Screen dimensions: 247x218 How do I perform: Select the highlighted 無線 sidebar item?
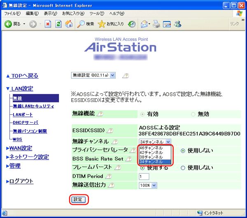(x=36, y=98)
